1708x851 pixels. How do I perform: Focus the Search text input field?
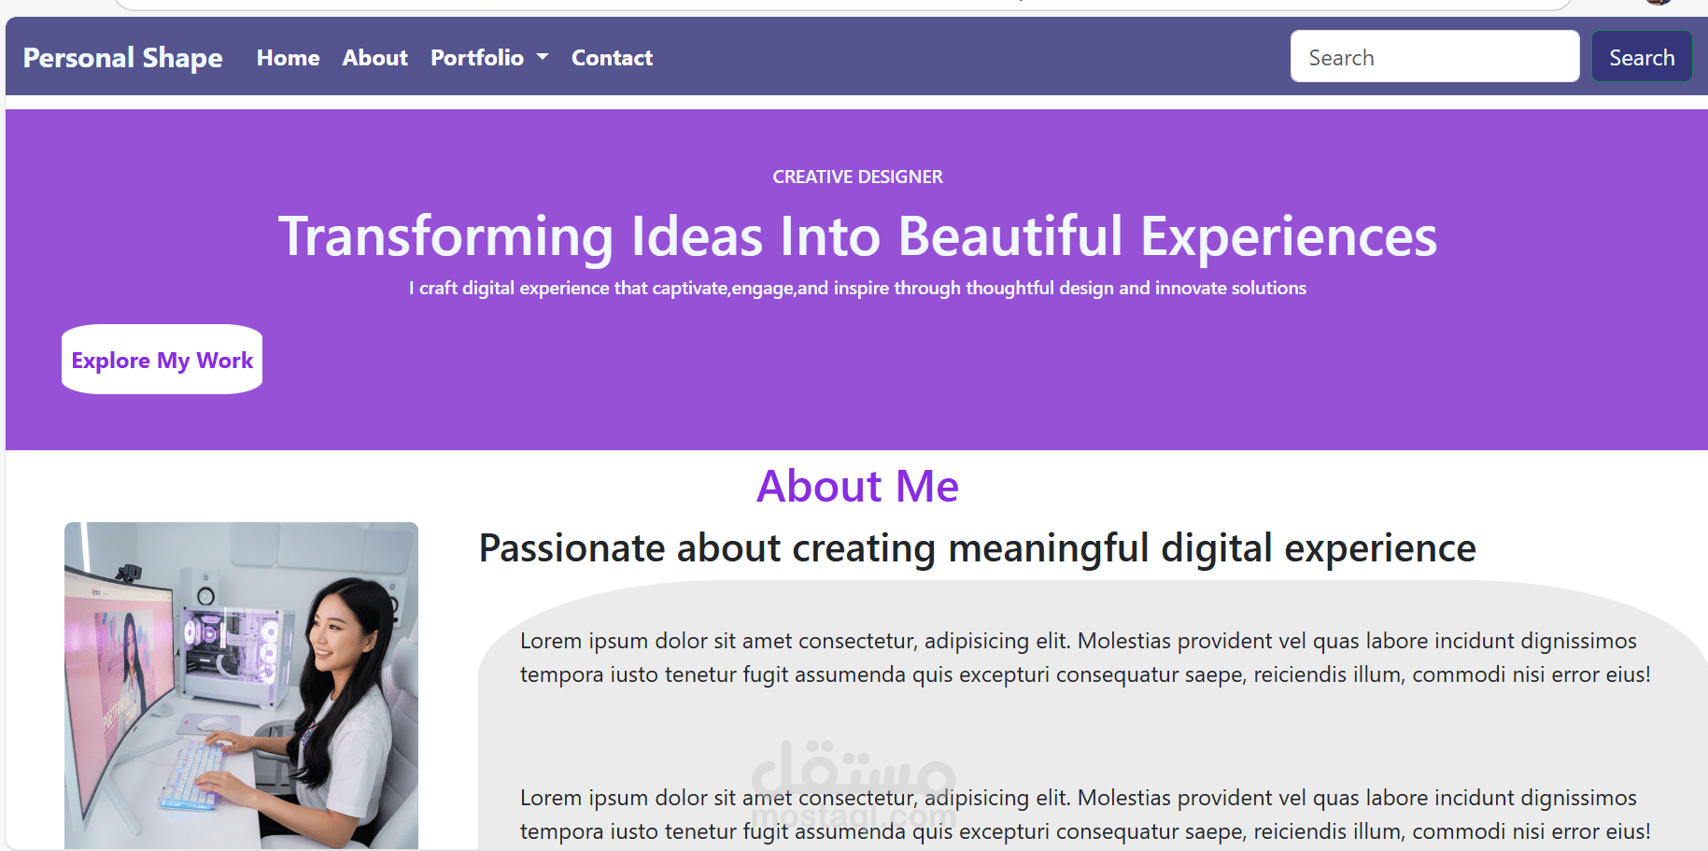click(x=1434, y=57)
